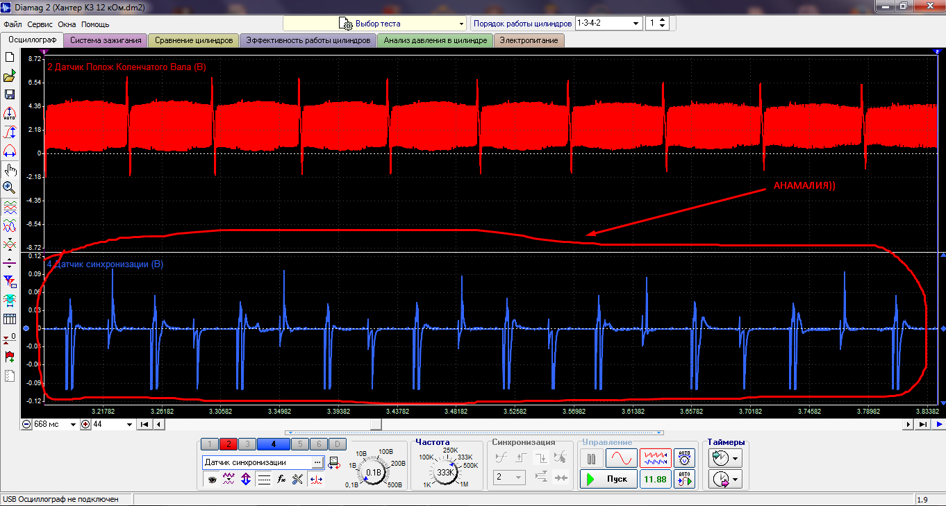Image resolution: width=946 pixels, height=506 pixels.
Task: Select the red channel 2 button
Action: coord(229,444)
